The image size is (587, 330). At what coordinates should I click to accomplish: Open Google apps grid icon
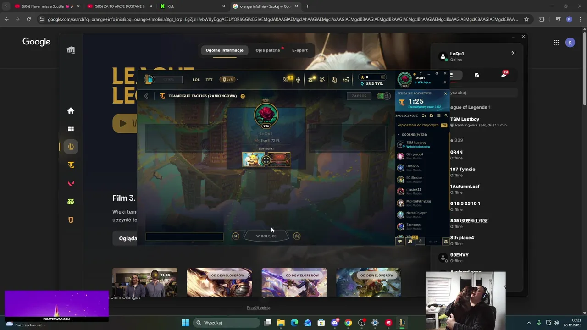tap(556, 43)
